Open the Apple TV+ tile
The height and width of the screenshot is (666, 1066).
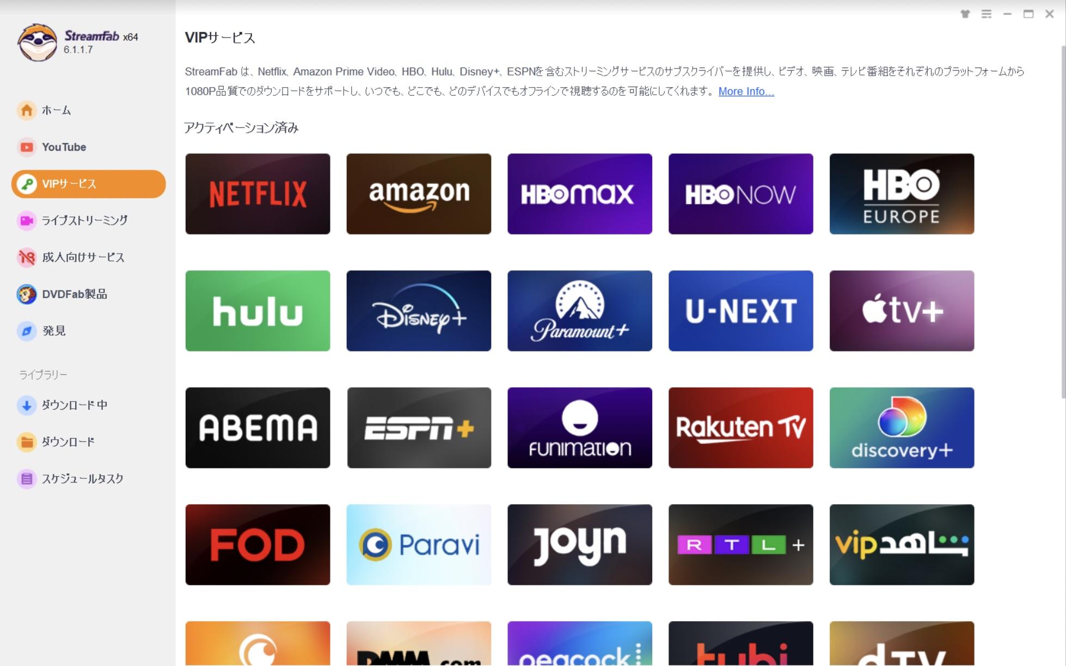point(902,311)
